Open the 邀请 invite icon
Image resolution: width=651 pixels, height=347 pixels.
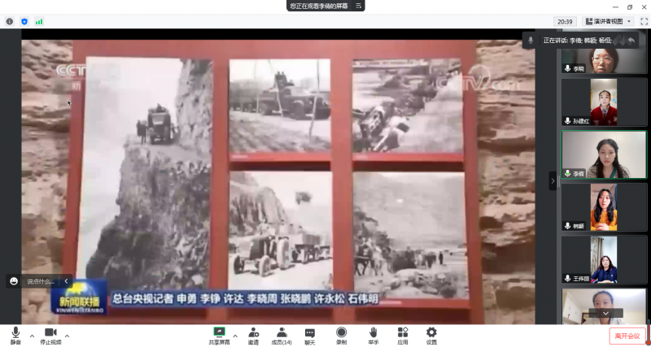click(253, 335)
